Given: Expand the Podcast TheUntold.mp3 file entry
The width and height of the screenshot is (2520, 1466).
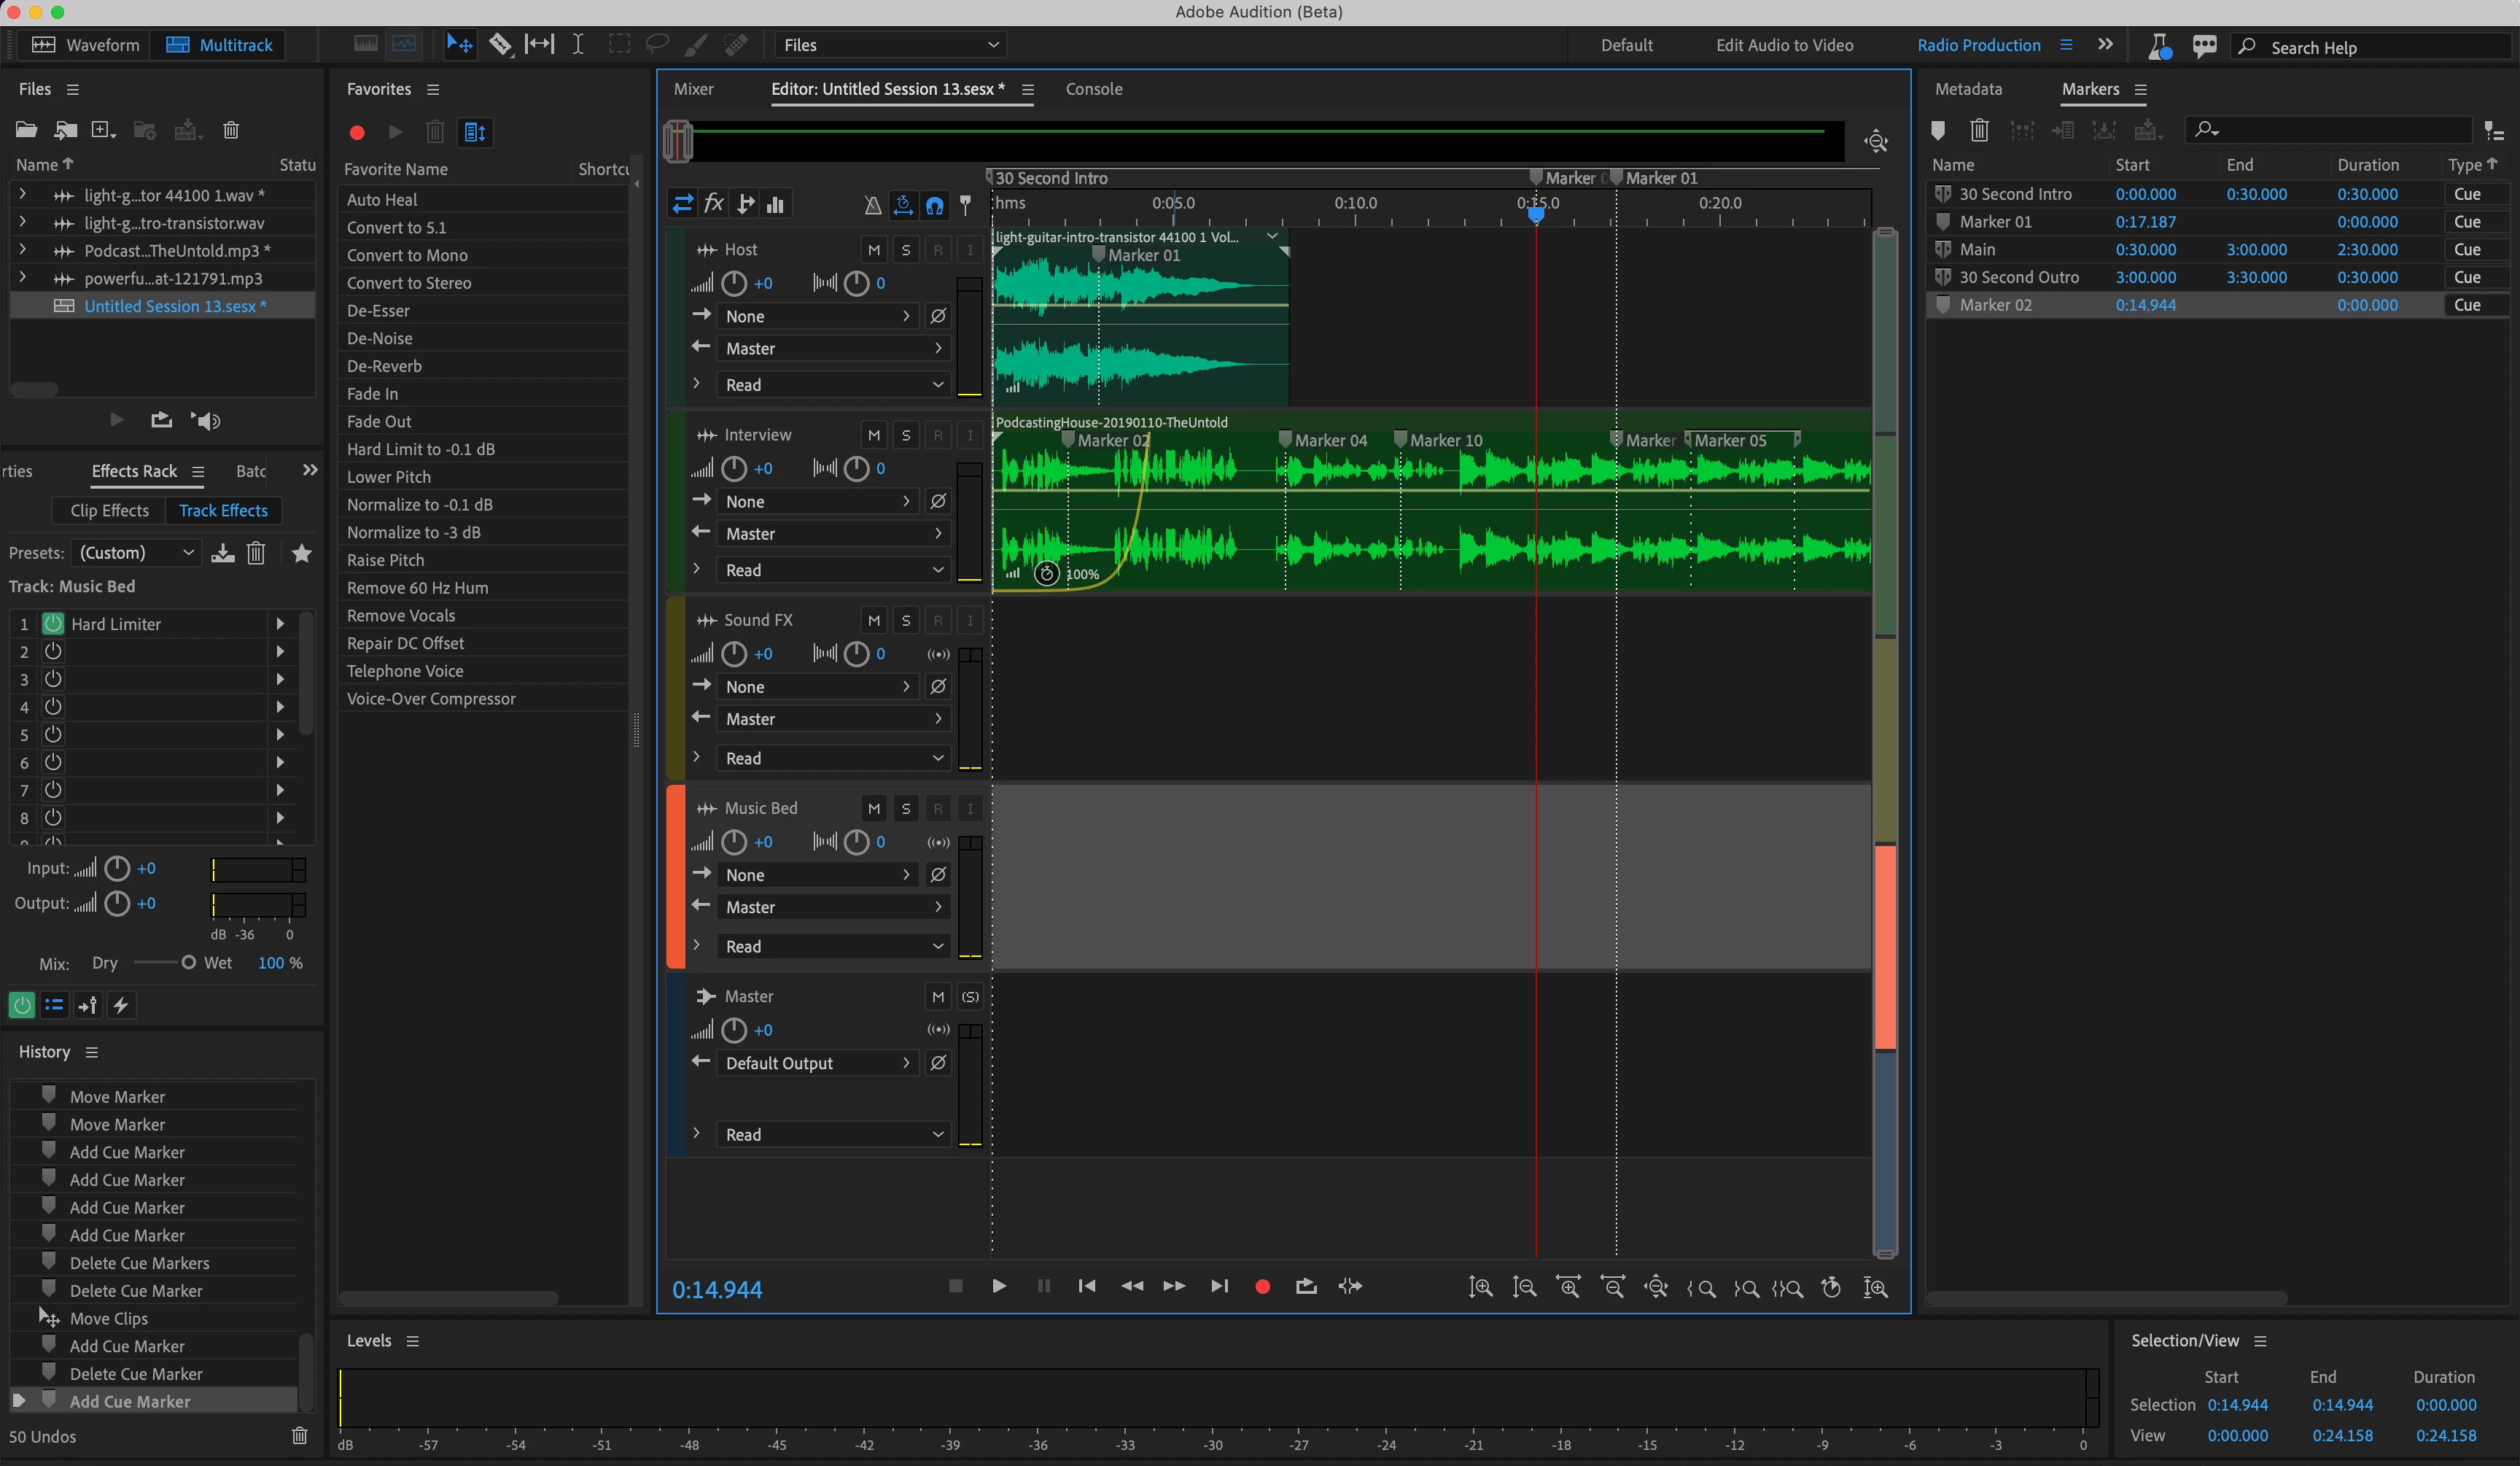Looking at the screenshot, I should 23,250.
